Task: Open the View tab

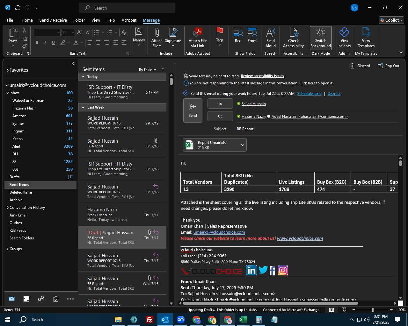Action: (96, 20)
